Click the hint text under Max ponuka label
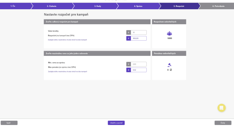This screenshot has width=234, height=128. click(68, 72)
